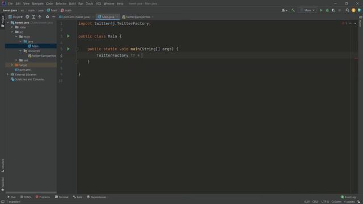The width and height of the screenshot is (363, 204).
Task: Expand the test folder
Action: pyautogui.click(x=16, y=61)
